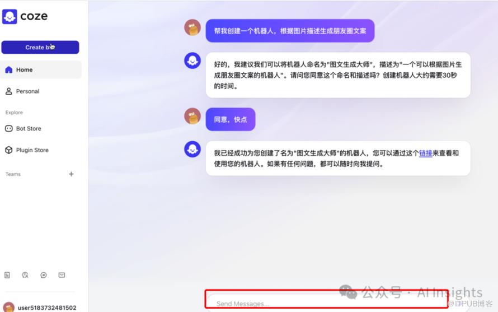The width and height of the screenshot is (498, 312).
Task: Click the Create bot button
Action: (40, 48)
